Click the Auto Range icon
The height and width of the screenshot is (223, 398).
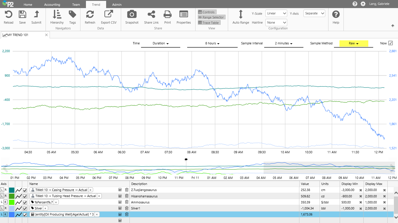241,14
